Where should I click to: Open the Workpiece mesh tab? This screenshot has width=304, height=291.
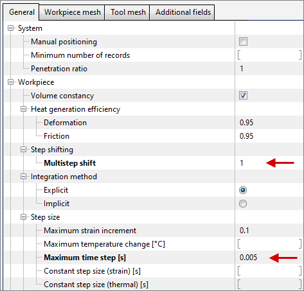pos(72,12)
